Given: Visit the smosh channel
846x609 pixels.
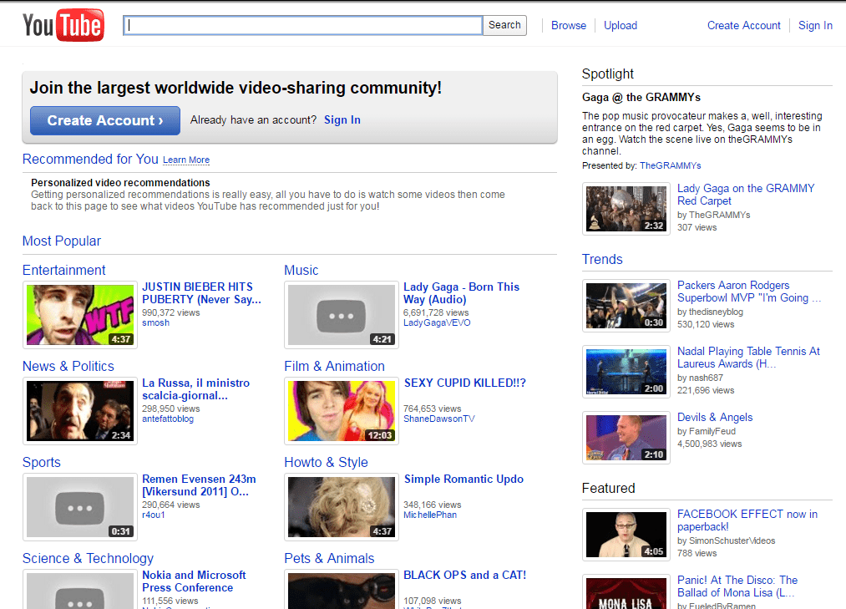Looking at the screenshot, I should 155,322.
